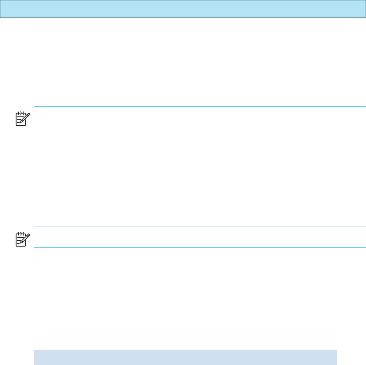Click the left end of the header banner

(5, 9)
